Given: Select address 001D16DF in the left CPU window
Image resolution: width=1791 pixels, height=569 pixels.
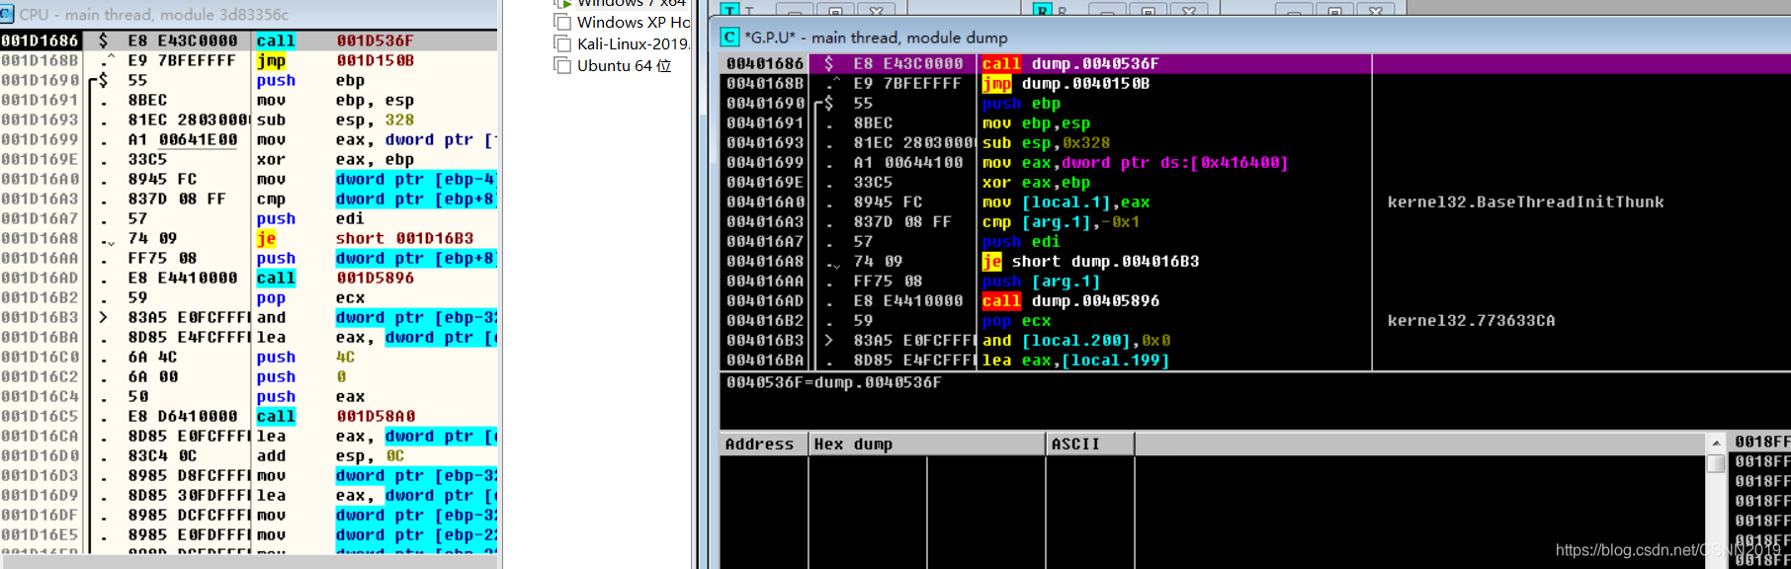Looking at the screenshot, I should coord(40,515).
